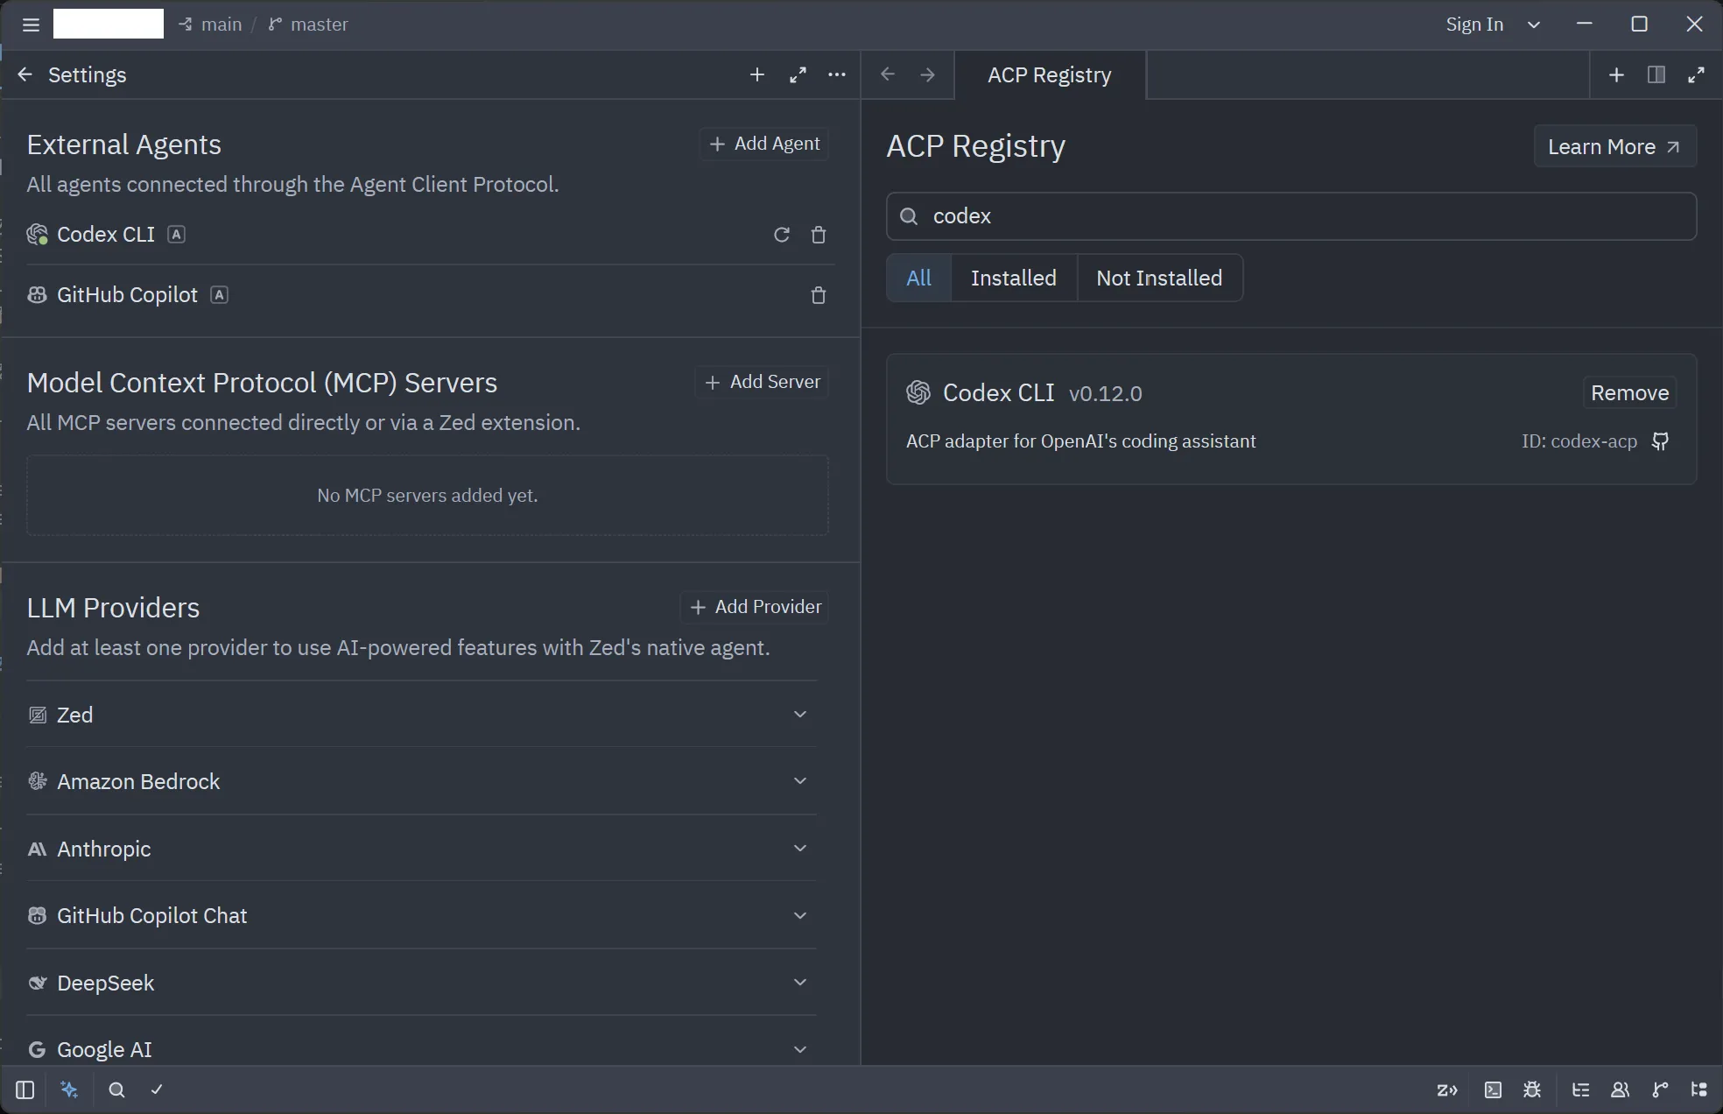Select the ACP Registry tab
Image resolution: width=1723 pixels, height=1114 pixels.
pos(1050,75)
